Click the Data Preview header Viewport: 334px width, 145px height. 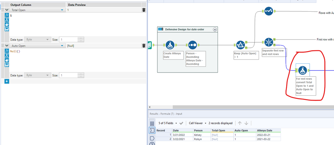click(77, 5)
